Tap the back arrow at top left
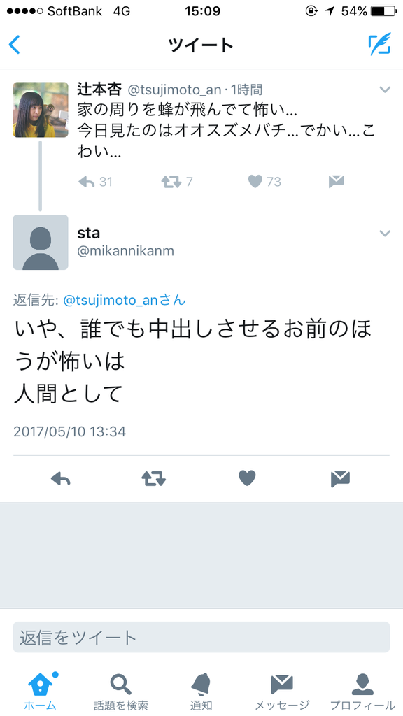Viewport: 403px width, 716px height. pyautogui.click(x=14, y=44)
